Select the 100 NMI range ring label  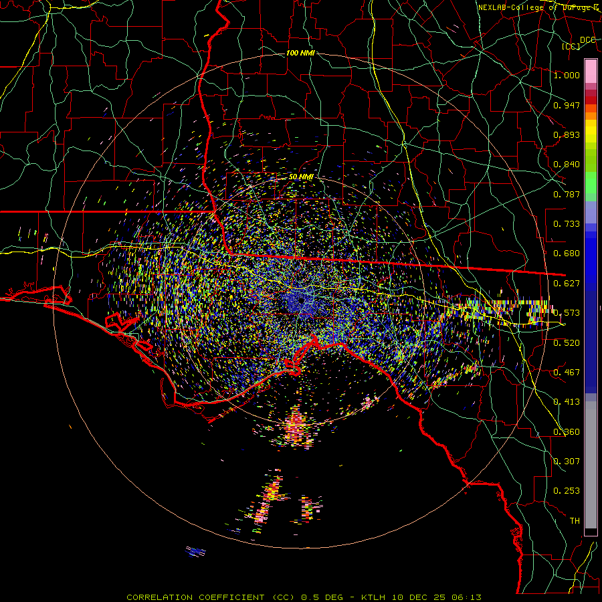[x=300, y=53]
